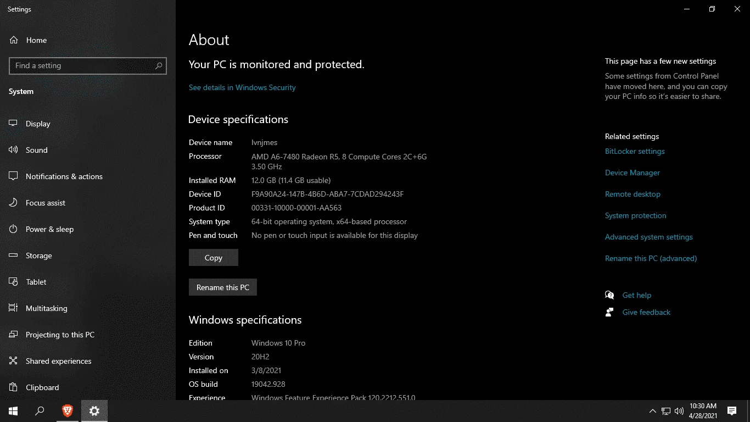The height and width of the screenshot is (422, 750).
Task: Click the Focus assist moon icon
Action: click(14, 203)
